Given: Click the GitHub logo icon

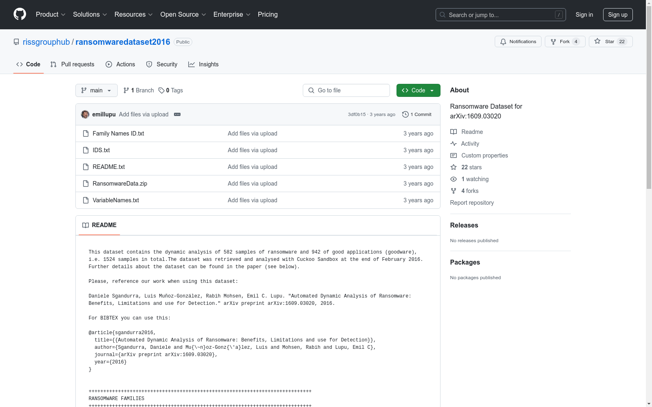Looking at the screenshot, I should coord(20,14).
